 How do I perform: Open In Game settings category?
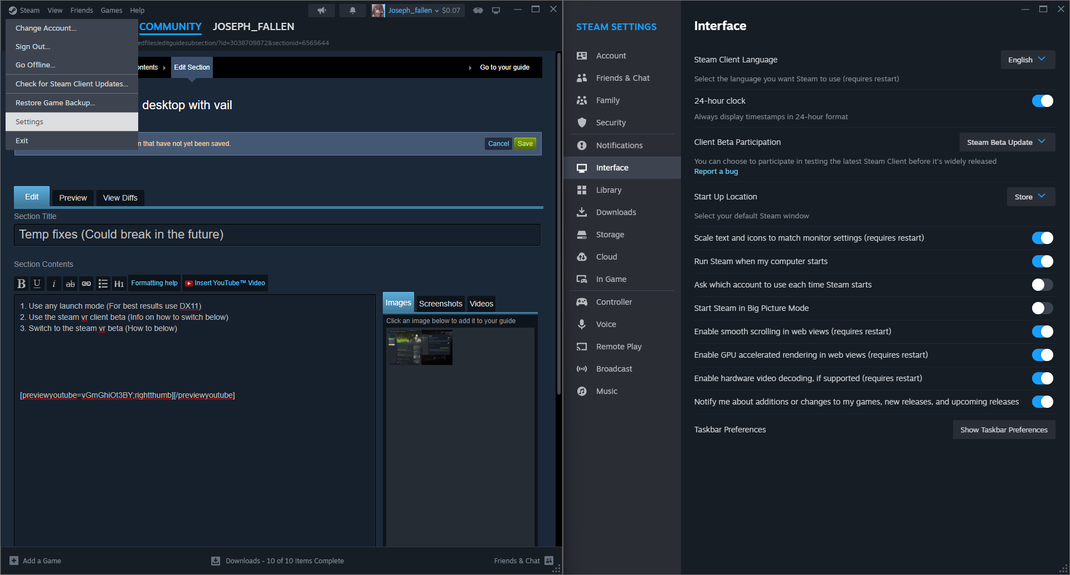pos(622,279)
